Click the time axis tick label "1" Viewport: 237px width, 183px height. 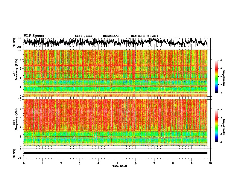tap(42, 163)
